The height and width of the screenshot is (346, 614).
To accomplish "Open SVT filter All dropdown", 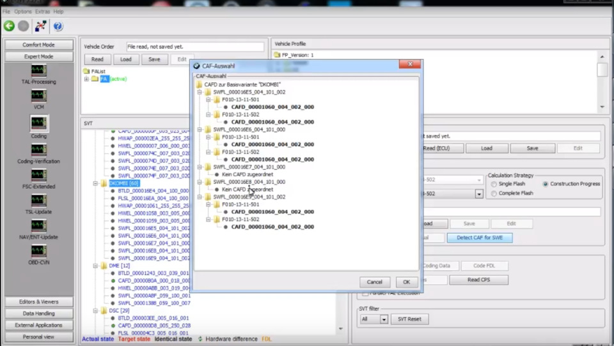I will [384, 319].
